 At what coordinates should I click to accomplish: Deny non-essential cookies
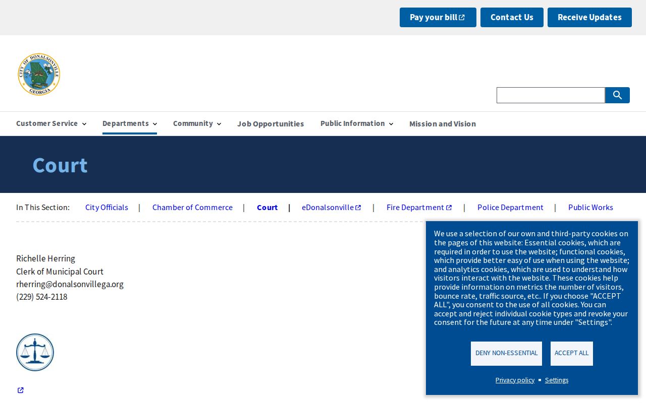506,354
